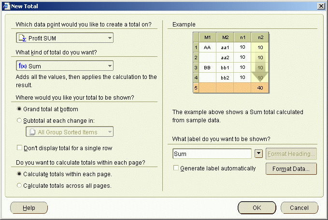Open the label options dropdown arrow
Screen dimensions: 328x220
(258, 154)
